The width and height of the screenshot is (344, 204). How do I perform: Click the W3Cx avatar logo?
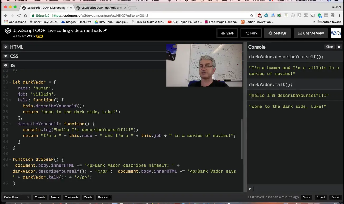336,33
